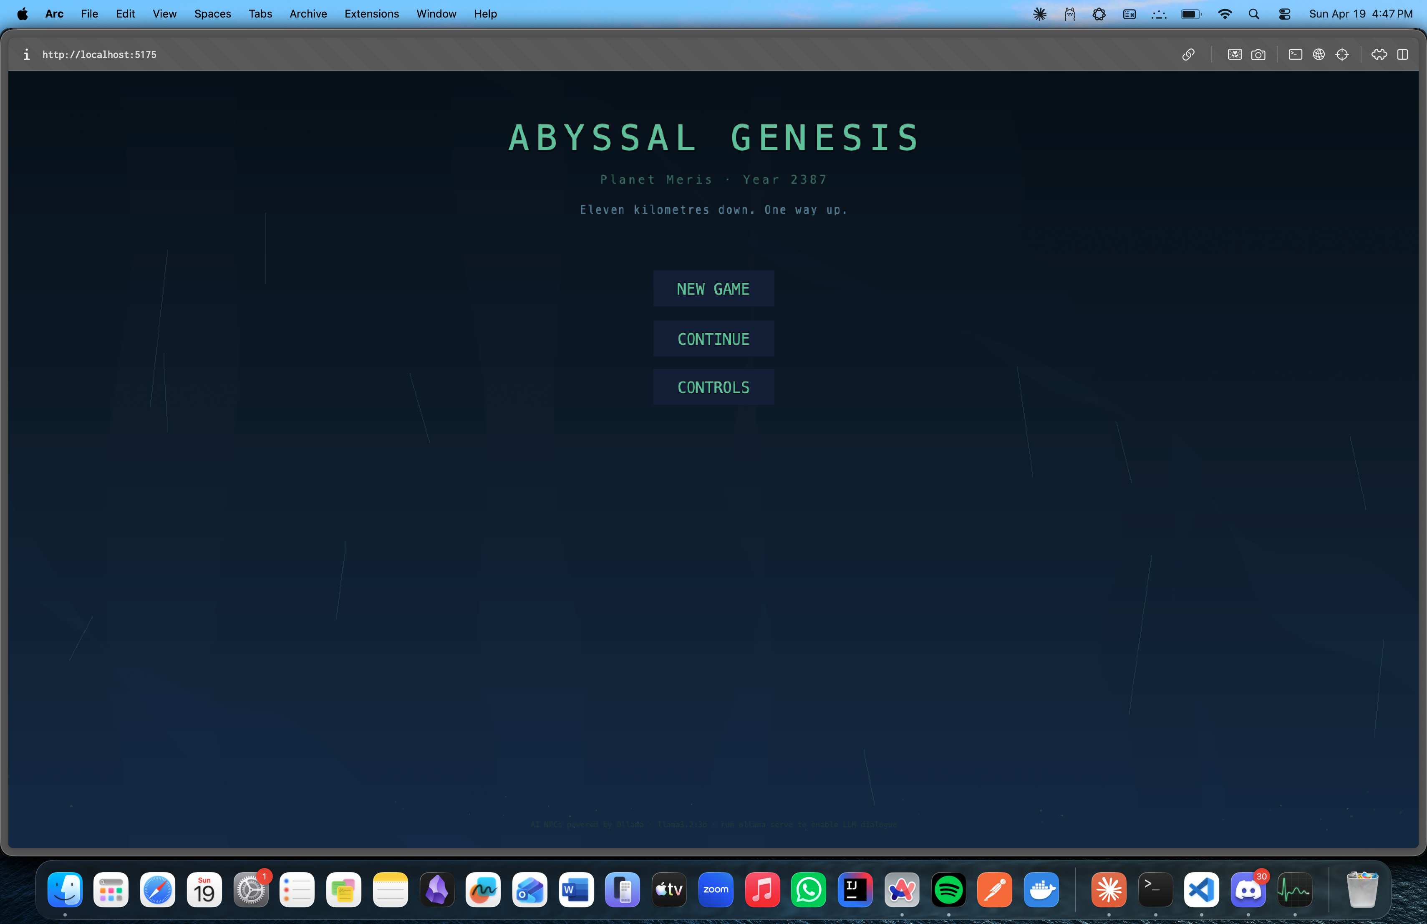This screenshot has width=1427, height=924.
Task: Launch Discord from the dock
Action: (x=1248, y=890)
